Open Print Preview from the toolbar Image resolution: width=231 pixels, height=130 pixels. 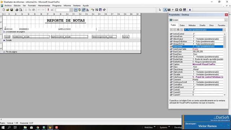coord(21,10)
